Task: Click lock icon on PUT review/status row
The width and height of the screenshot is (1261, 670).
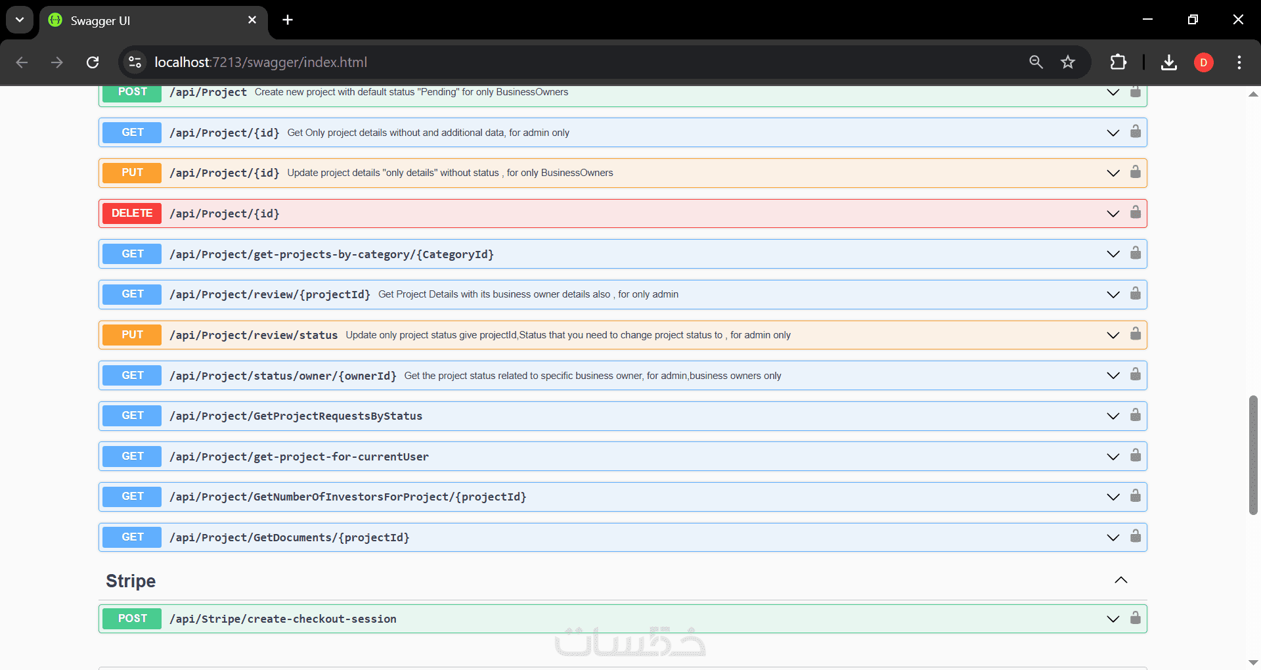Action: 1135,334
